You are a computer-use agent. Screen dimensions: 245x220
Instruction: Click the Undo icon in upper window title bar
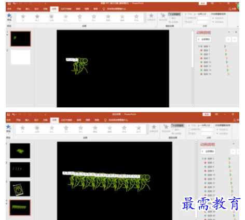point(15,3)
